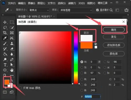Select the Ellipse shape tool

tap(5, 70)
